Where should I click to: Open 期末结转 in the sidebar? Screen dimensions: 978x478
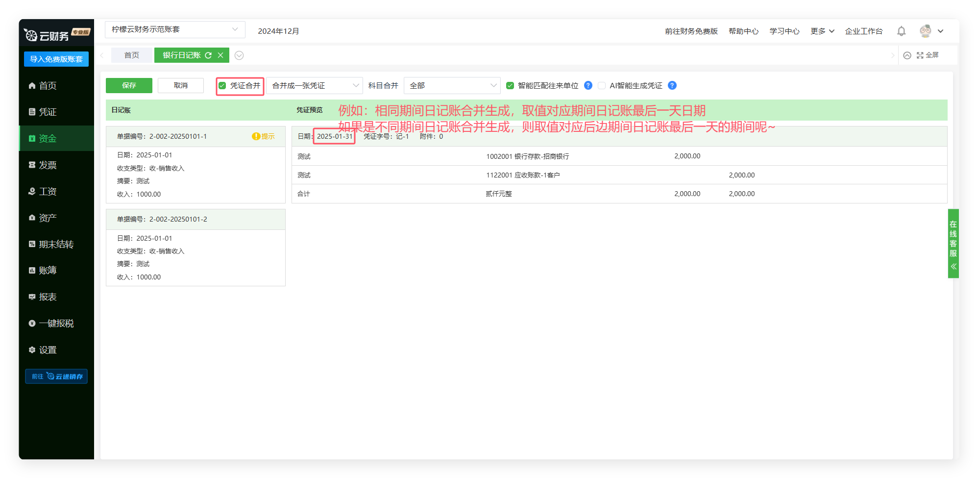56,244
